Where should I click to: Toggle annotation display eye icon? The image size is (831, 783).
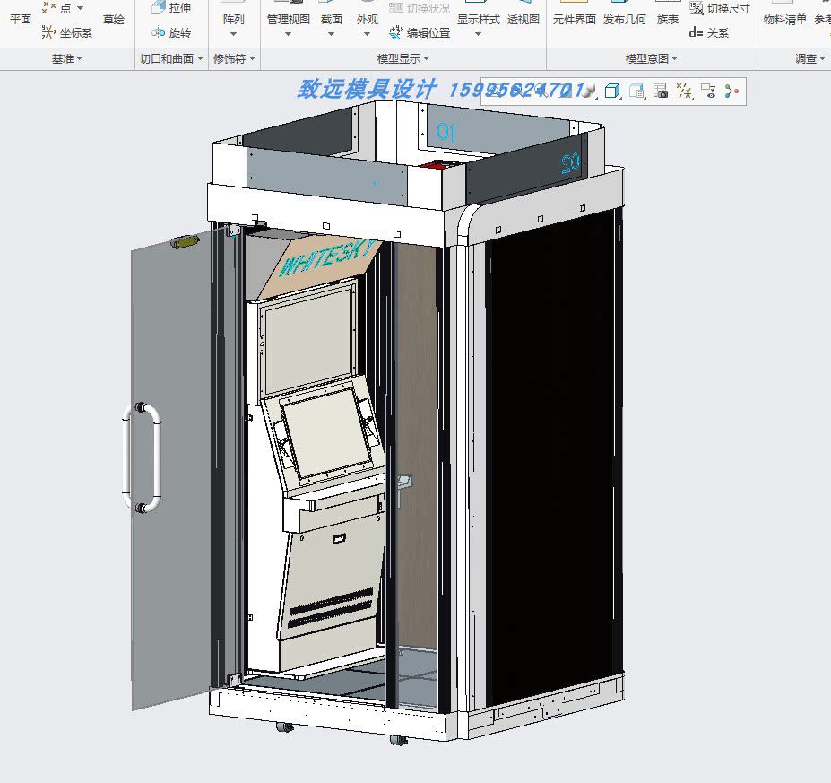(x=708, y=91)
